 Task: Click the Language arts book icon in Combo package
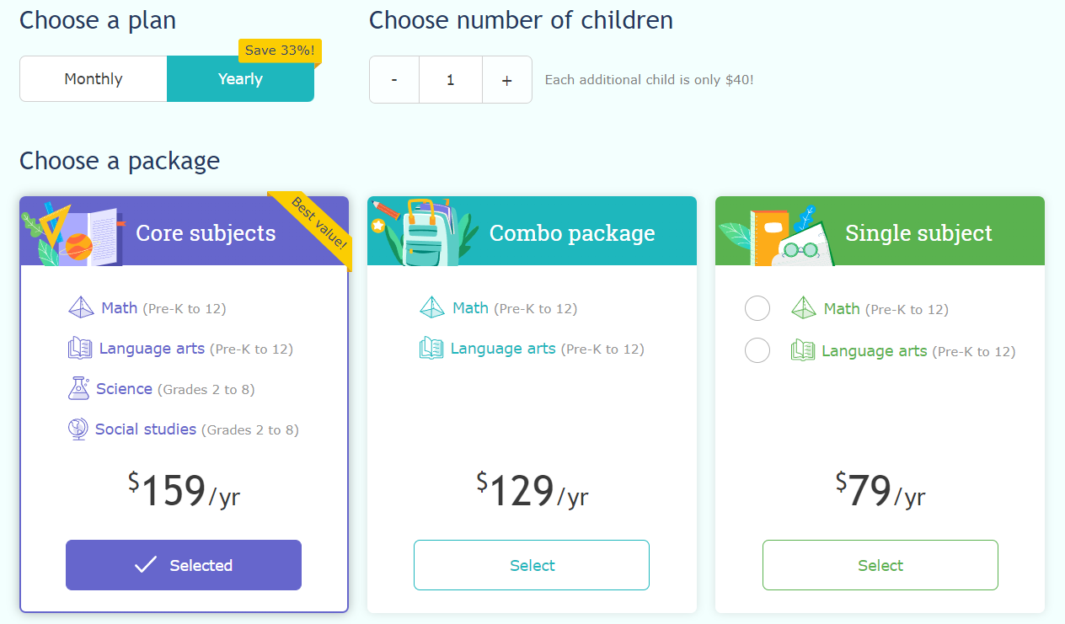(x=431, y=348)
